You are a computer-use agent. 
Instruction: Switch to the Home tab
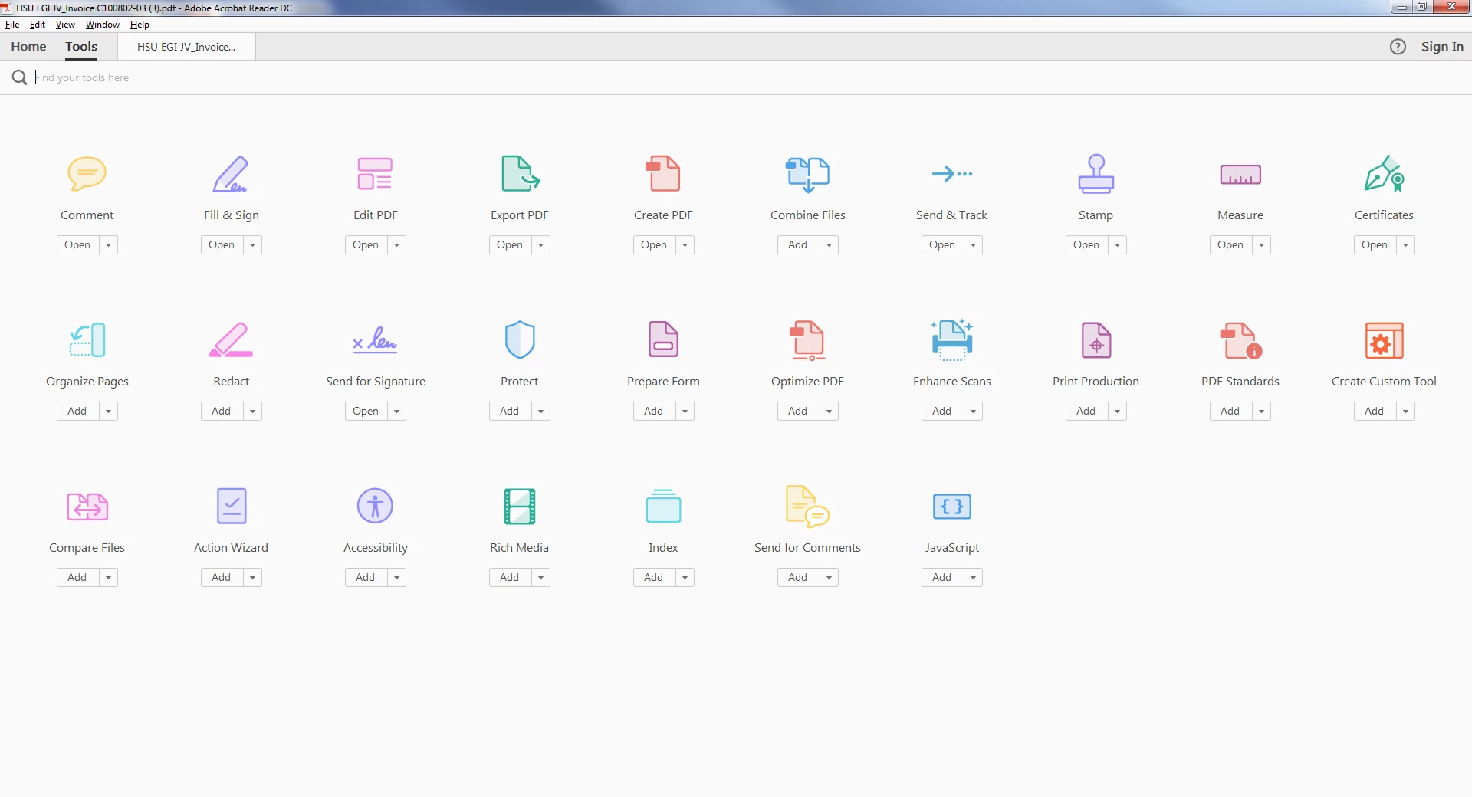click(x=28, y=47)
